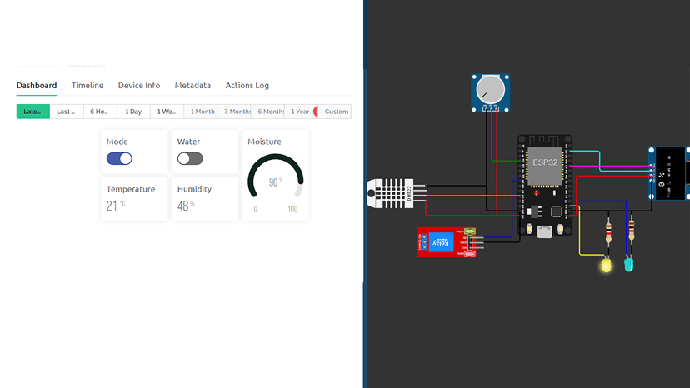Open the Device Info tab
The height and width of the screenshot is (388, 690).
tap(139, 86)
